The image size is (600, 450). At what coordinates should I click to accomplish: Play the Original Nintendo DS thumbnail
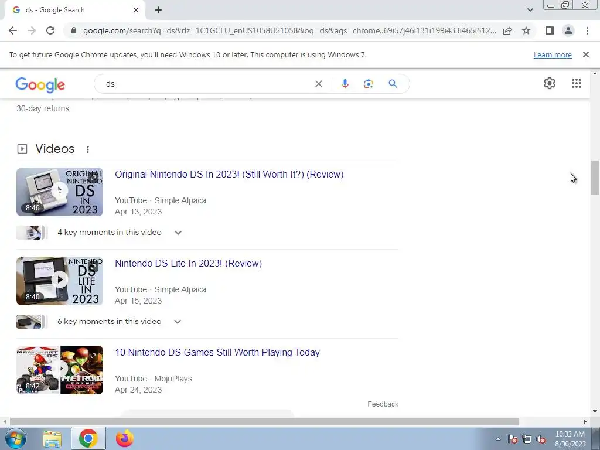pyautogui.click(x=60, y=192)
